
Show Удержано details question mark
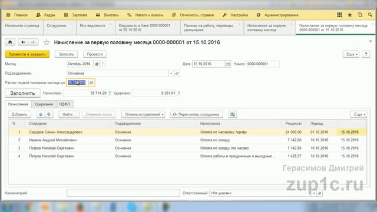point(178,93)
